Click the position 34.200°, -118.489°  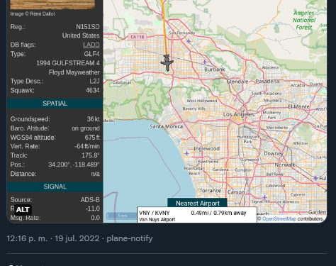[74, 165]
